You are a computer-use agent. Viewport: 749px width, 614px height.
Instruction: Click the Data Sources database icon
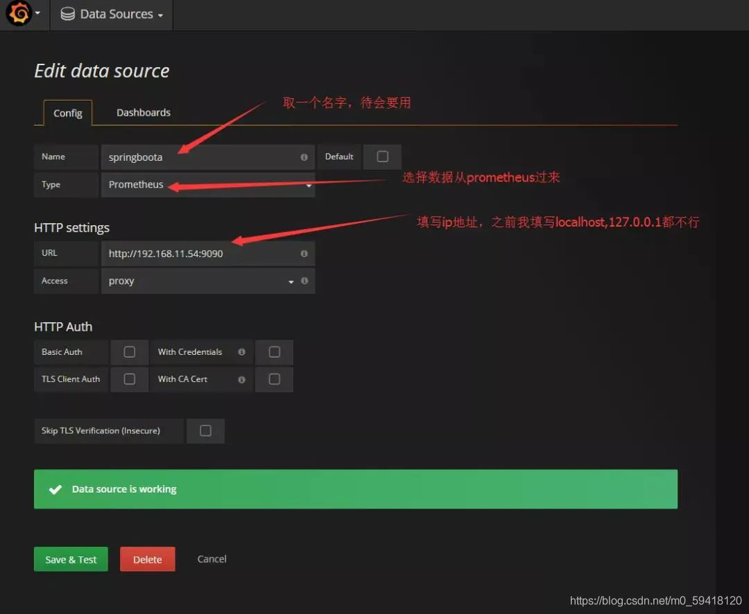point(67,14)
